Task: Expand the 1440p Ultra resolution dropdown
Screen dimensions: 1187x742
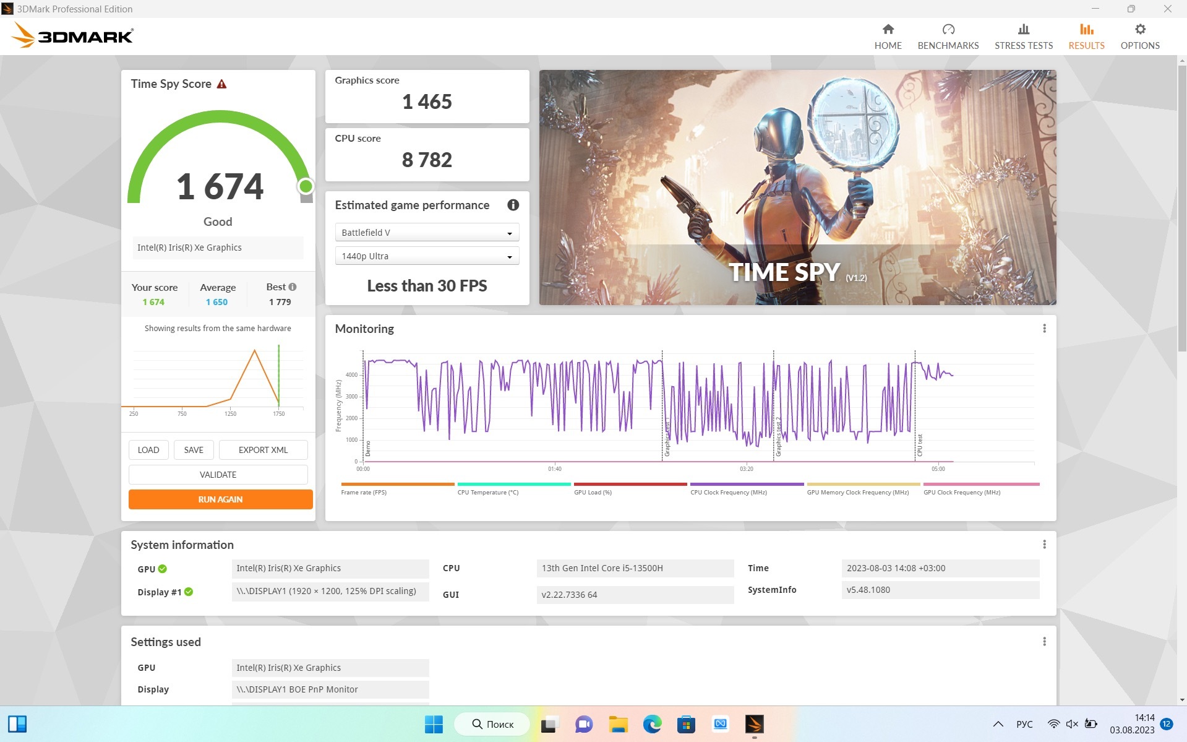Action: [427, 256]
